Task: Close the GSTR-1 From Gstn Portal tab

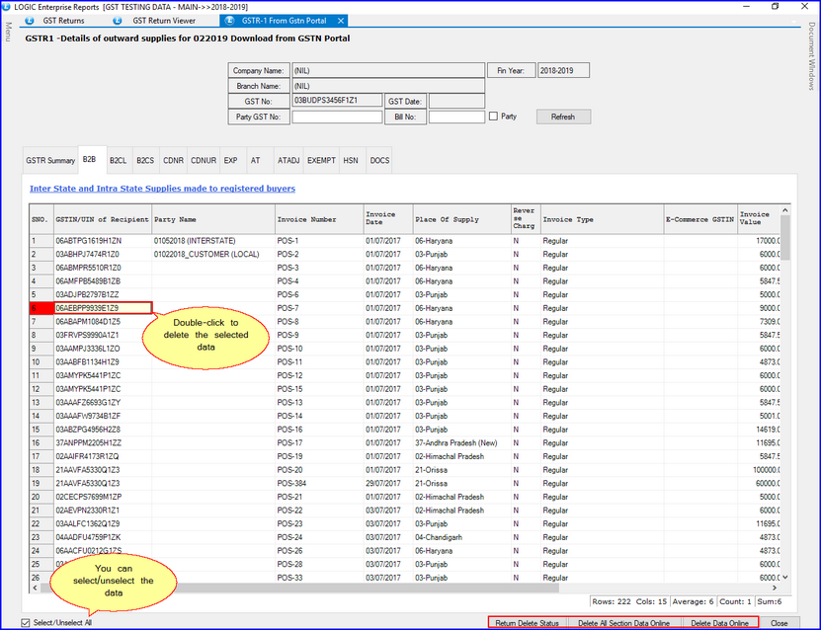Action: pyautogui.click(x=341, y=21)
